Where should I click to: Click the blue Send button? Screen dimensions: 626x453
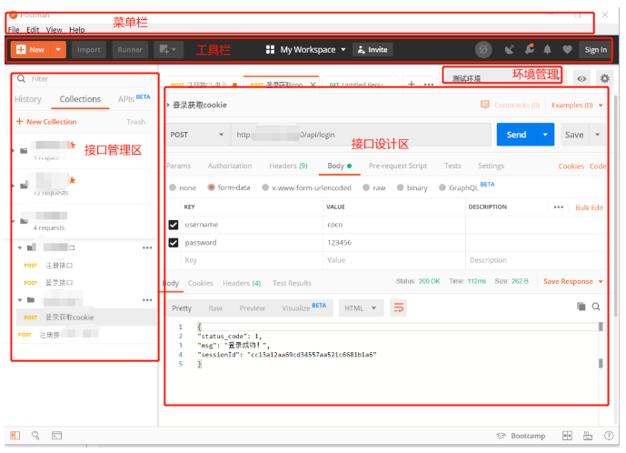click(x=516, y=135)
